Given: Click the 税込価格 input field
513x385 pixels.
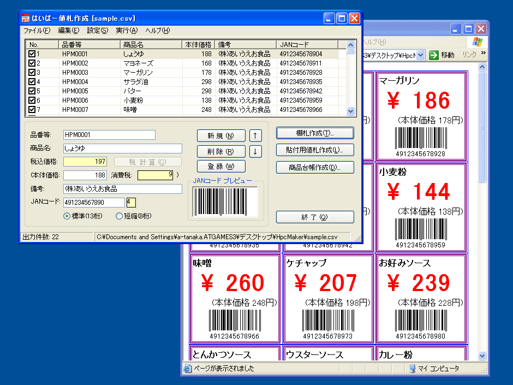Looking at the screenshot, I should coord(85,162).
